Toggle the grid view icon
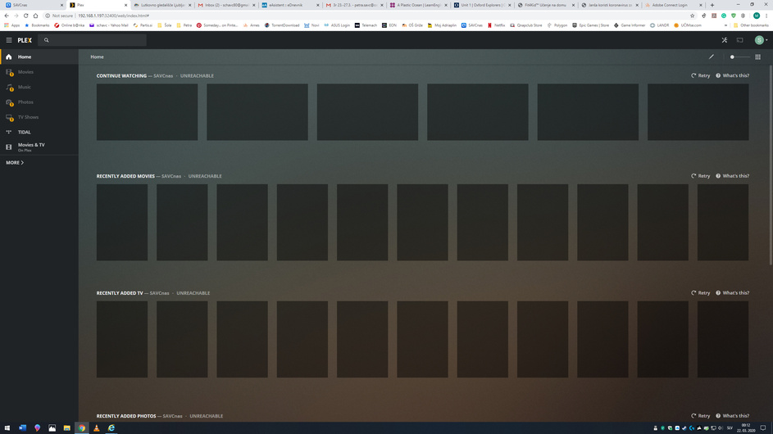The width and height of the screenshot is (773, 434). click(757, 57)
